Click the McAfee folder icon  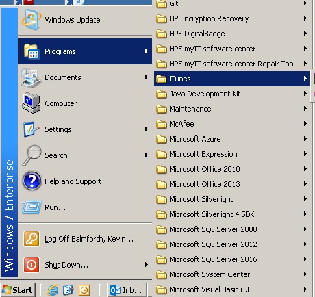pyautogui.click(x=162, y=124)
